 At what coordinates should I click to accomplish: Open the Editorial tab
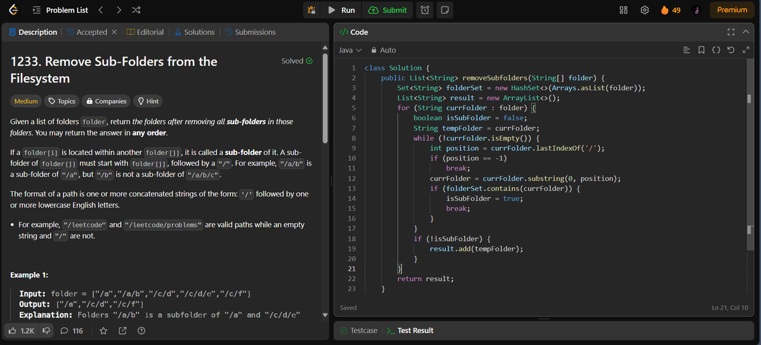tap(145, 32)
